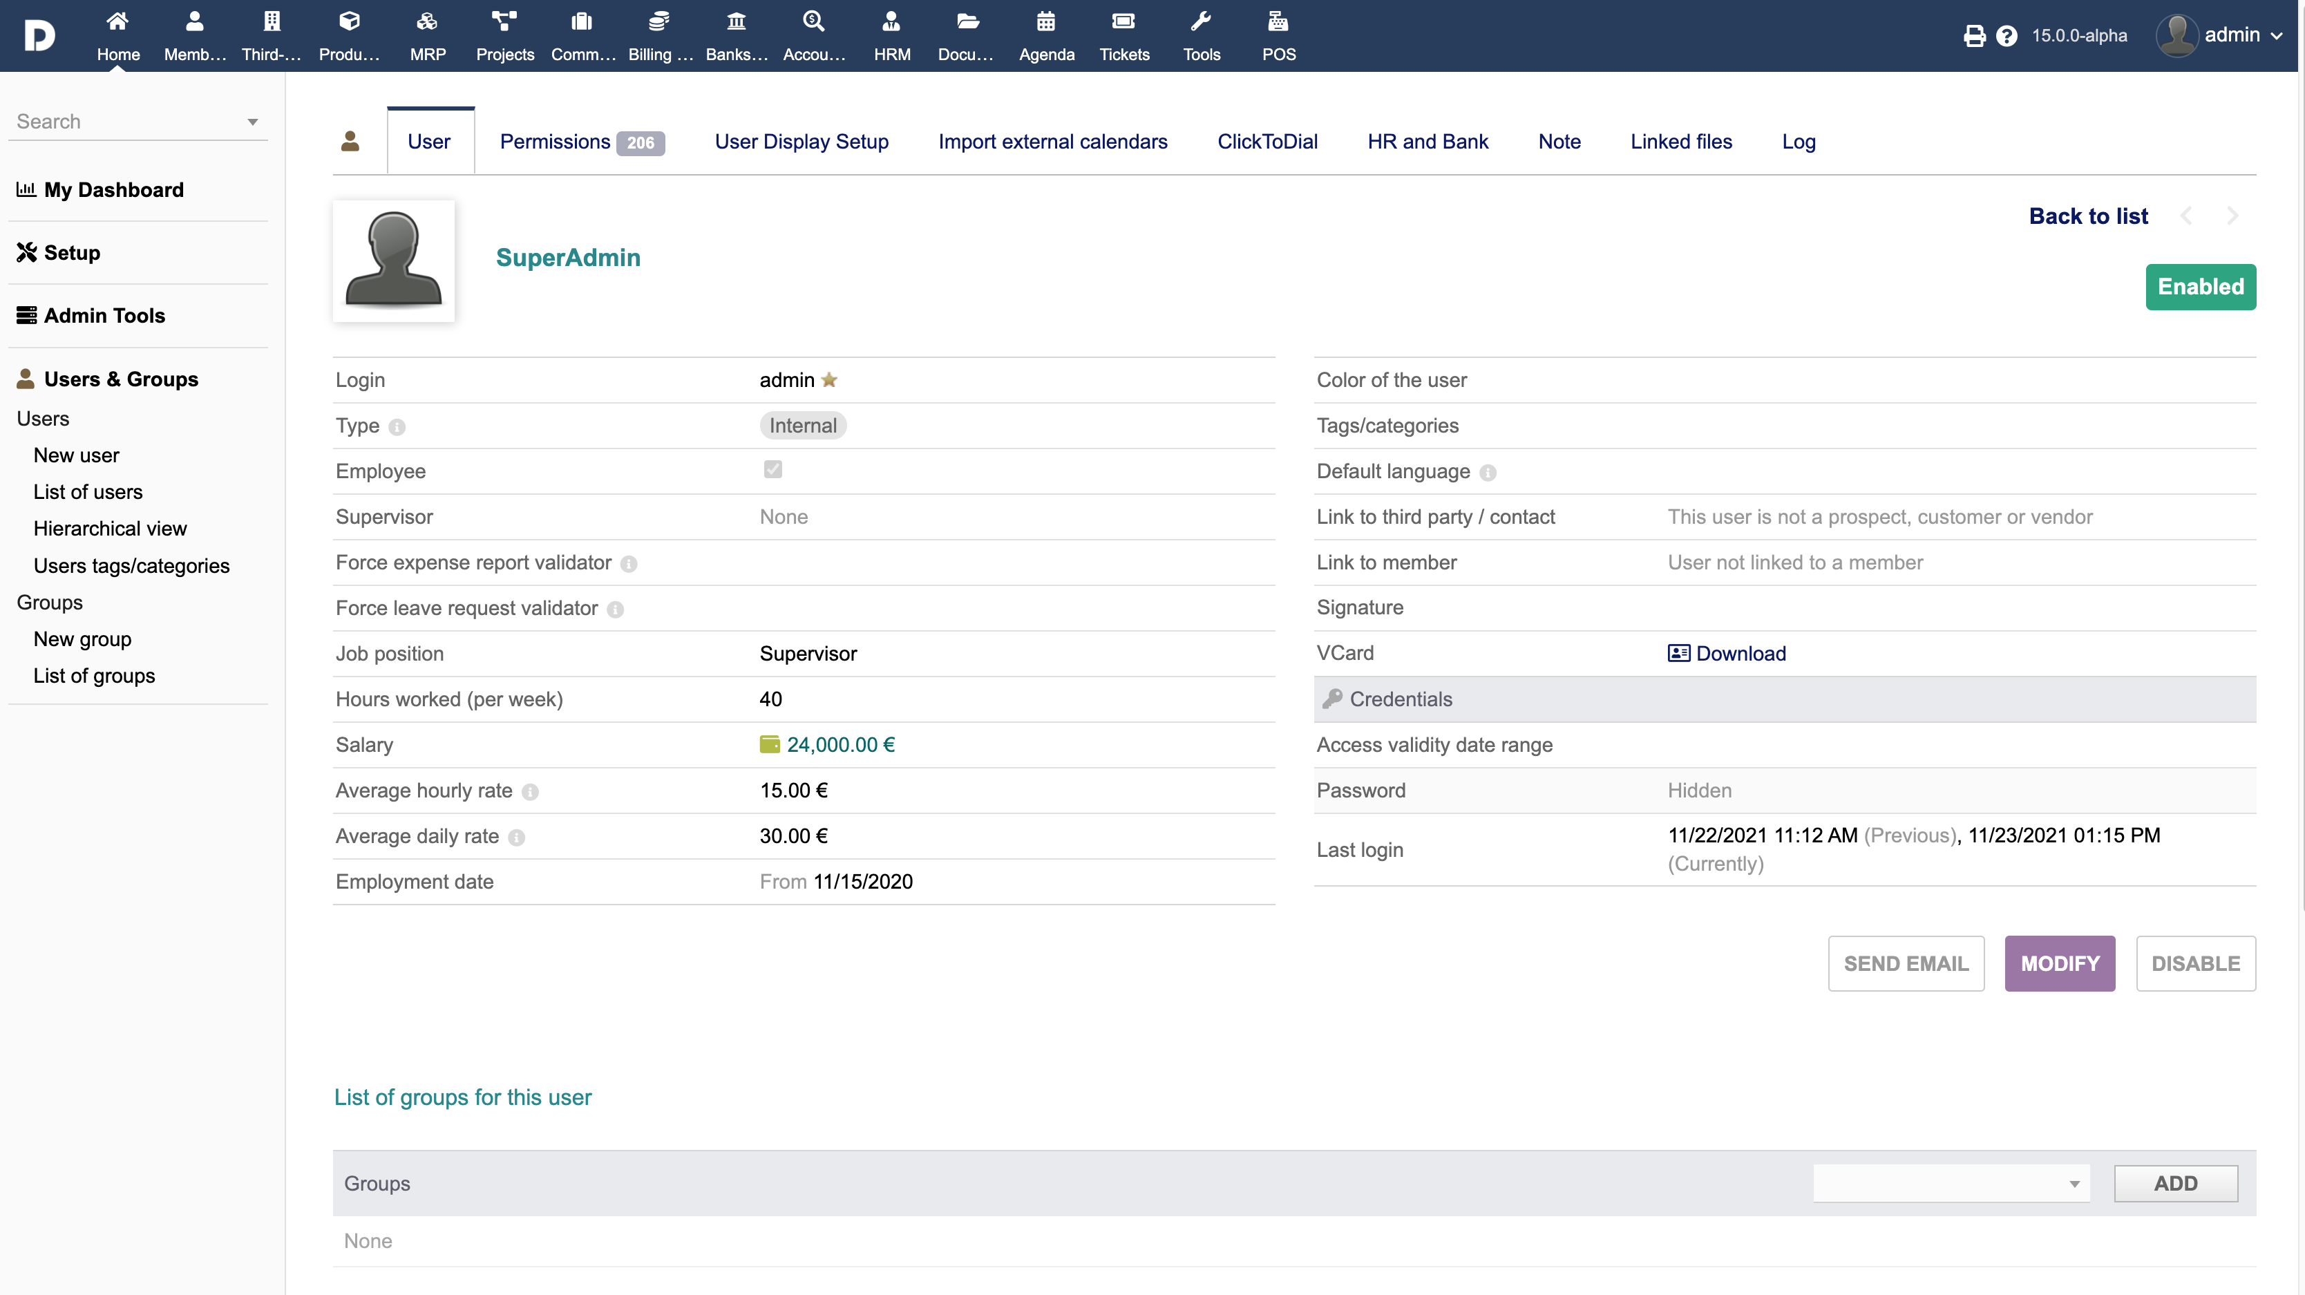The image size is (2305, 1295).
Task: Open the help question-mark icon
Action: (x=2006, y=36)
